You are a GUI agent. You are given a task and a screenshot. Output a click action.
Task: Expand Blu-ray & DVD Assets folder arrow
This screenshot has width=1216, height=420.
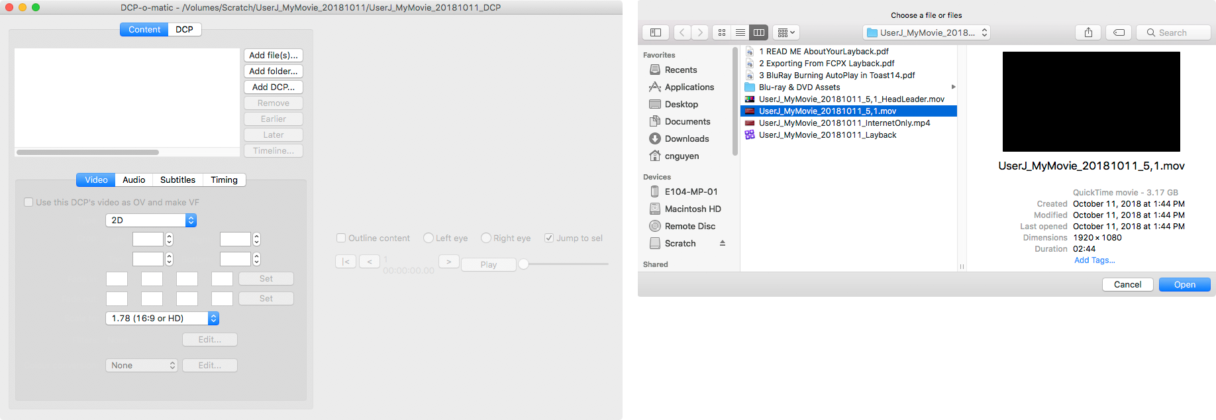(x=953, y=87)
